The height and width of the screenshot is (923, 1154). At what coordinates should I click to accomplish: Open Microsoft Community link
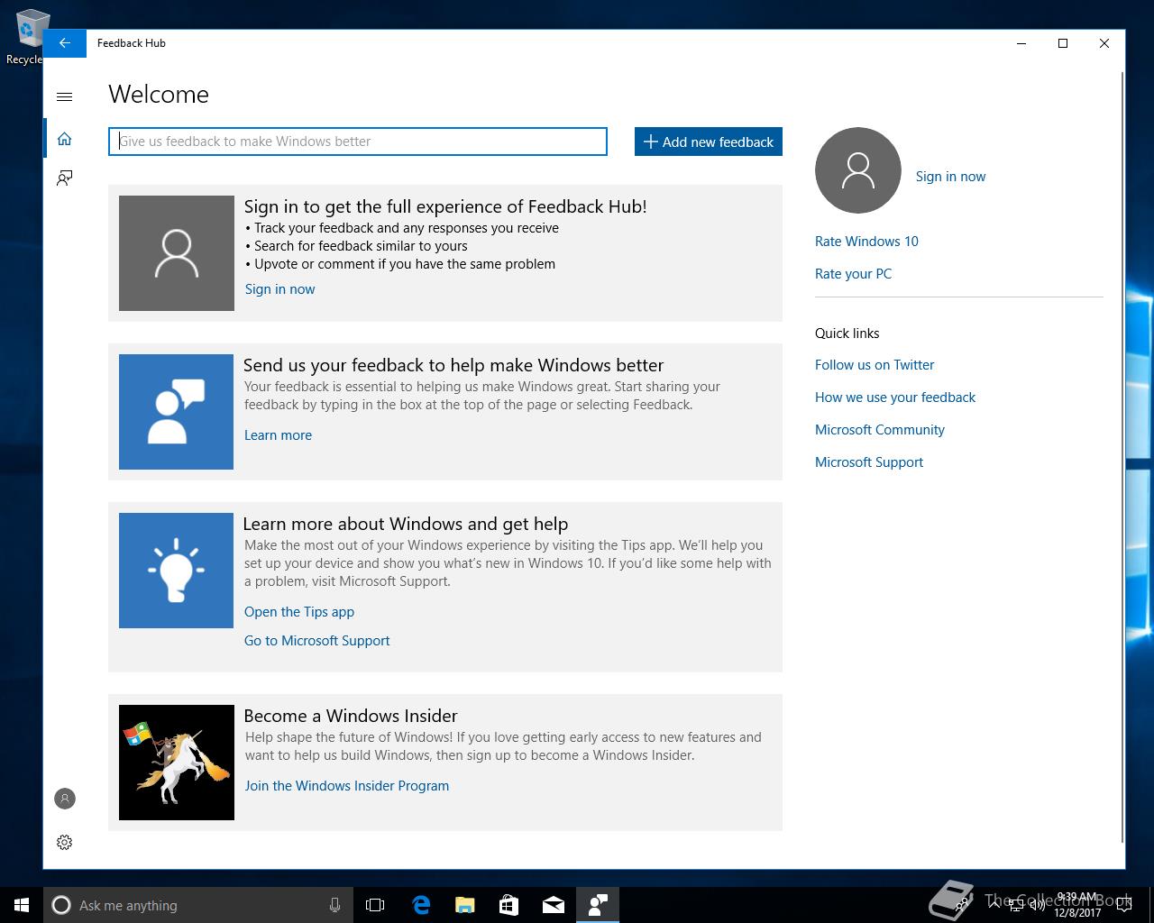pyautogui.click(x=880, y=430)
